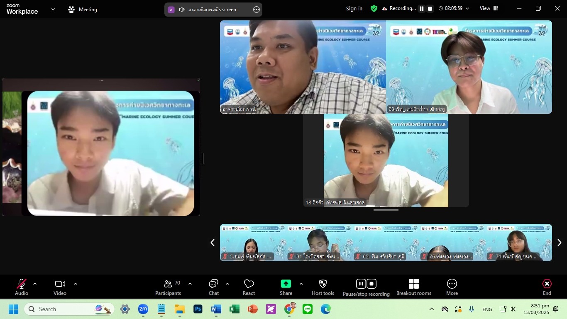
Task: Open the More options menu
Action: (x=452, y=287)
